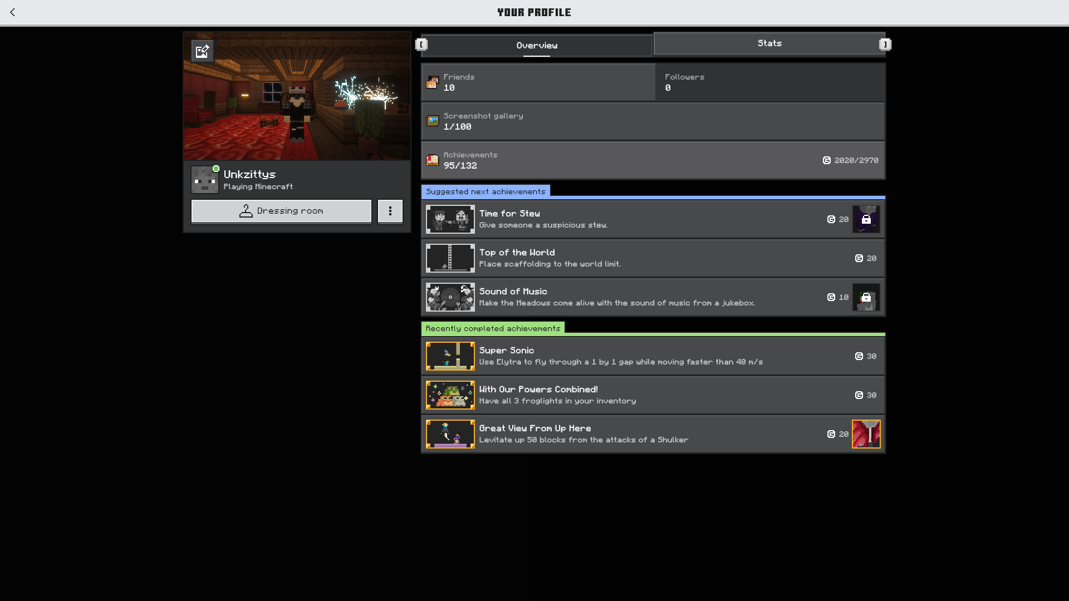The height and width of the screenshot is (601, 1069).
Task: Open the Achievements 95/132 row
Action: [653, 160]
